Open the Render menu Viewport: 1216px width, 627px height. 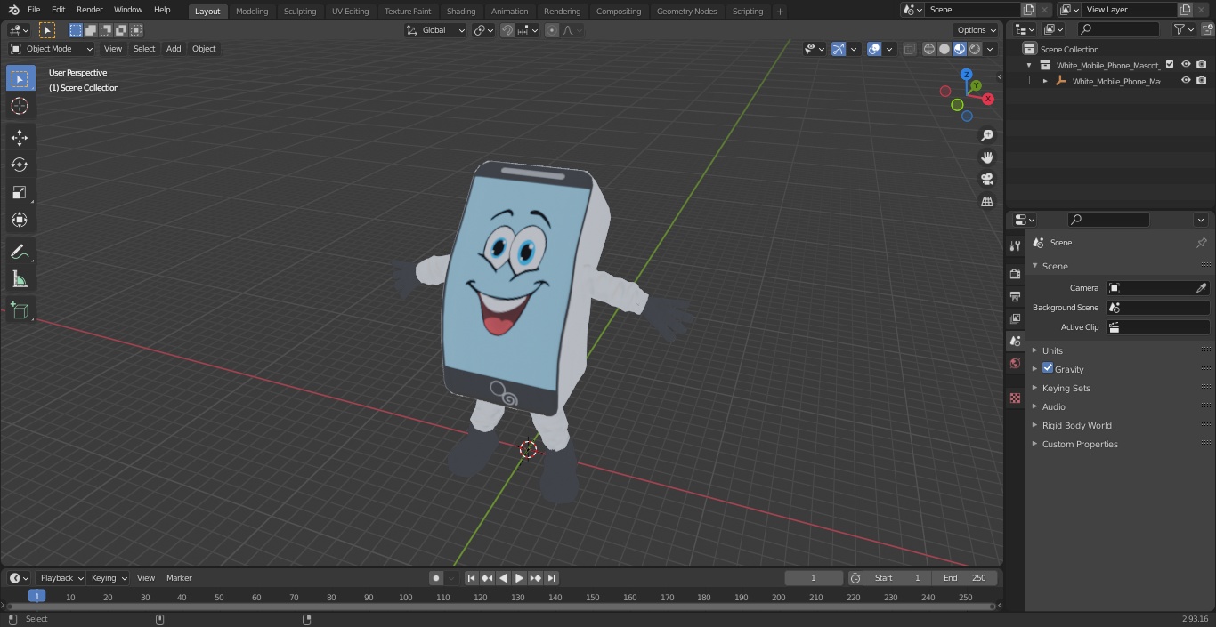click(x=89, y=10)
